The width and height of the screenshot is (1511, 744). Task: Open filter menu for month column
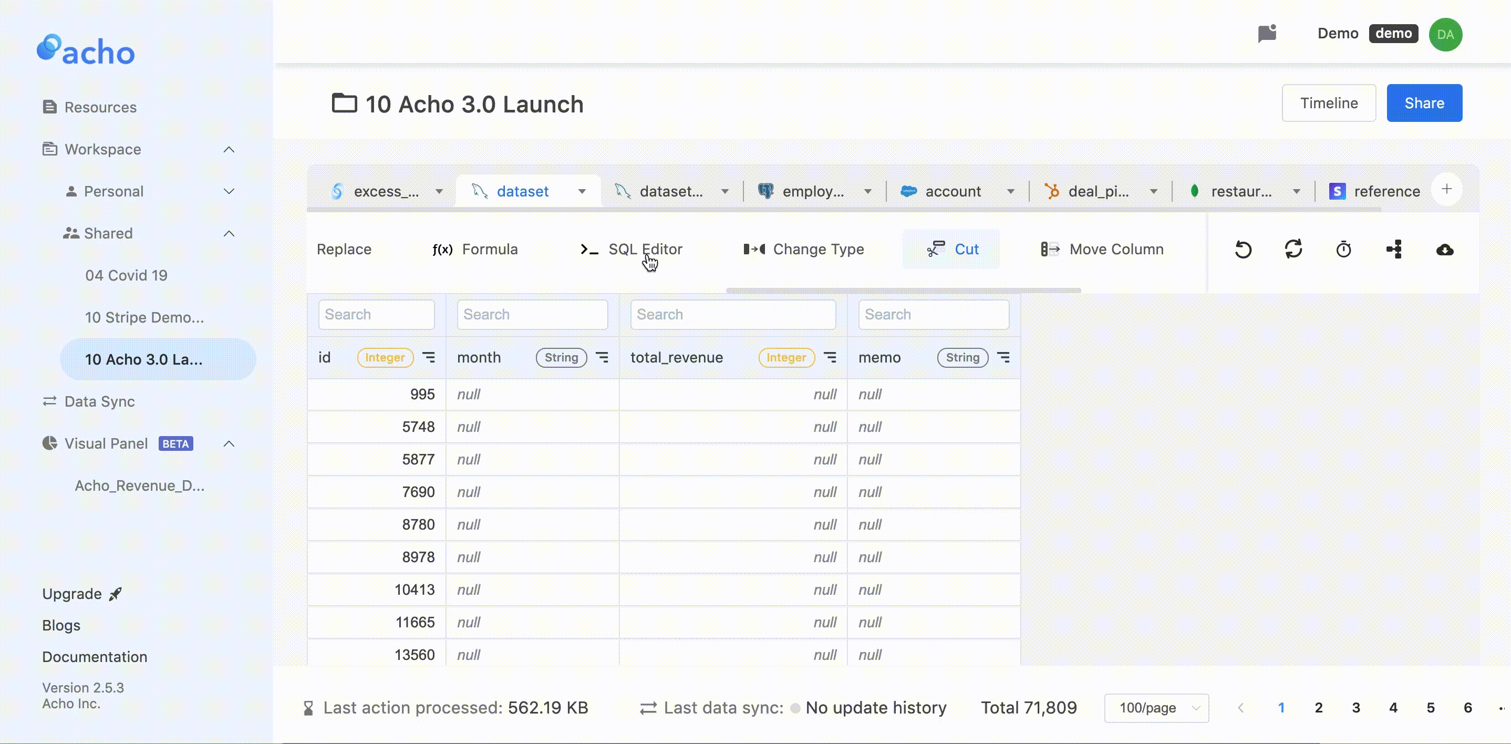coord(602,357)
